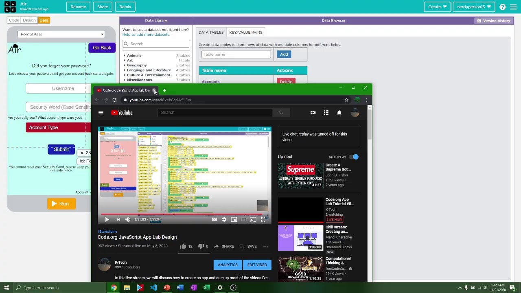Focus the YouTube search field

click(x=215, y=113)
